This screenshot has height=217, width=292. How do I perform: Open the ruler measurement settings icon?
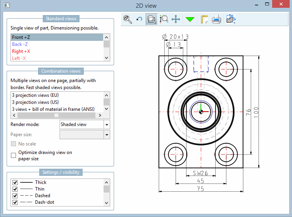pos(204,19)
